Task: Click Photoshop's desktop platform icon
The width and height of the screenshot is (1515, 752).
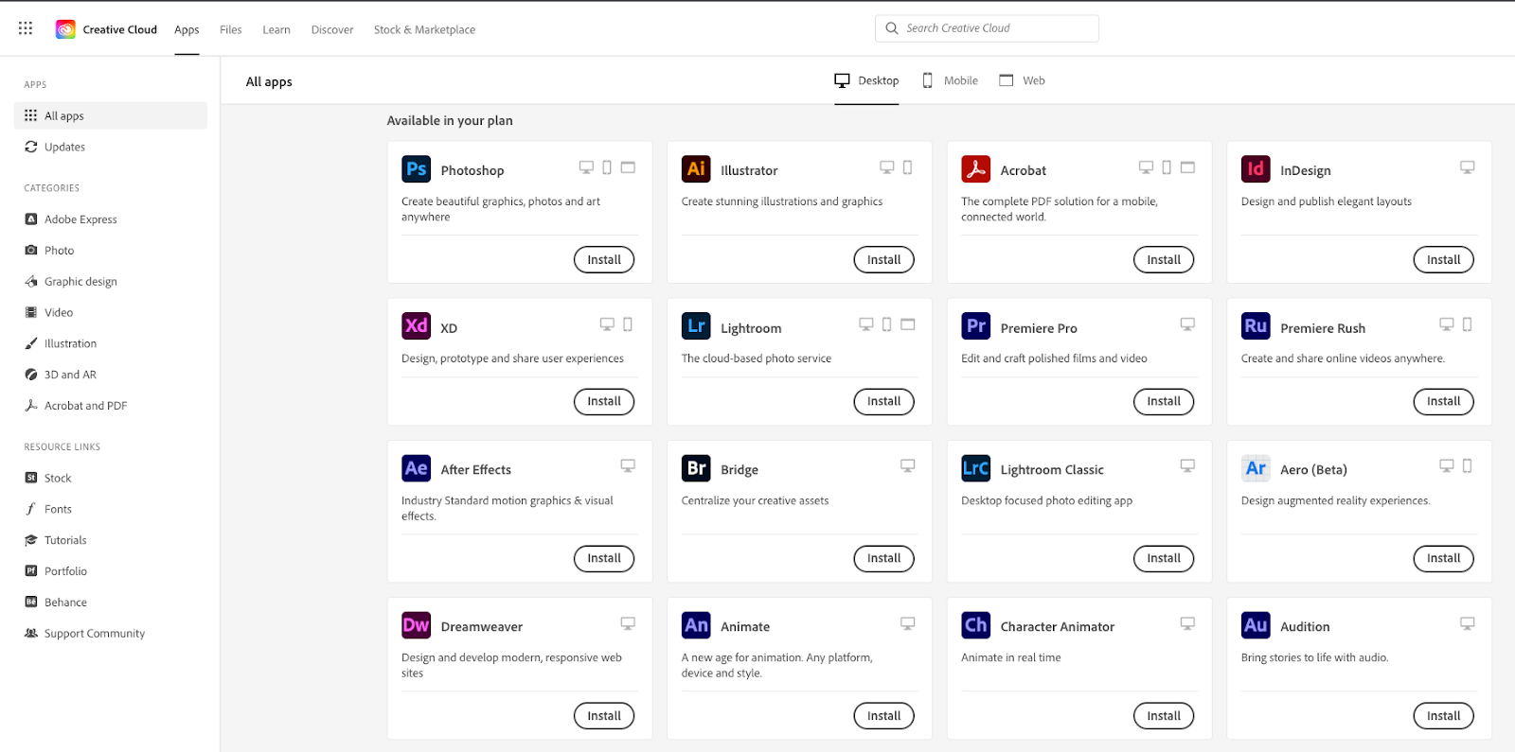Action: pyautogui.click(x=586, y=167)
